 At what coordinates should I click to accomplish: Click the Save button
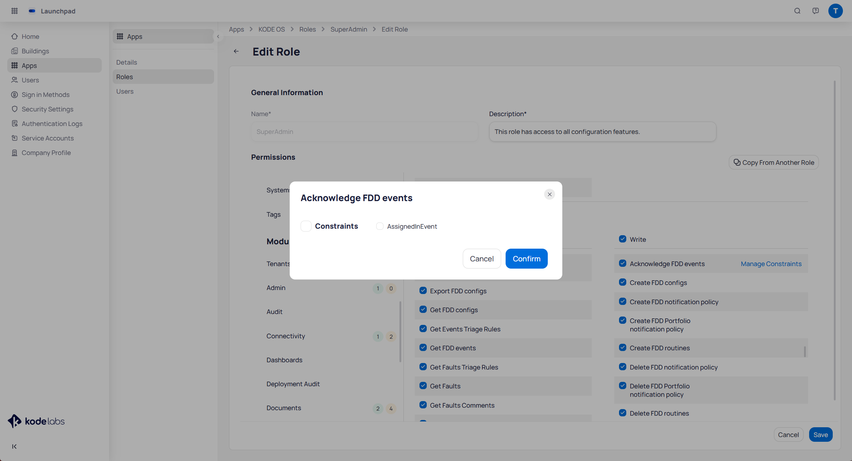[820, 435]
